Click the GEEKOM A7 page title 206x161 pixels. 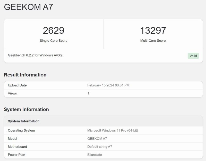pyautogui.click(x=28, y=7)
